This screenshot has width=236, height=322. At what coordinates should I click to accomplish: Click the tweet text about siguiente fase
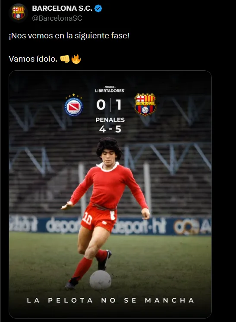69,36
